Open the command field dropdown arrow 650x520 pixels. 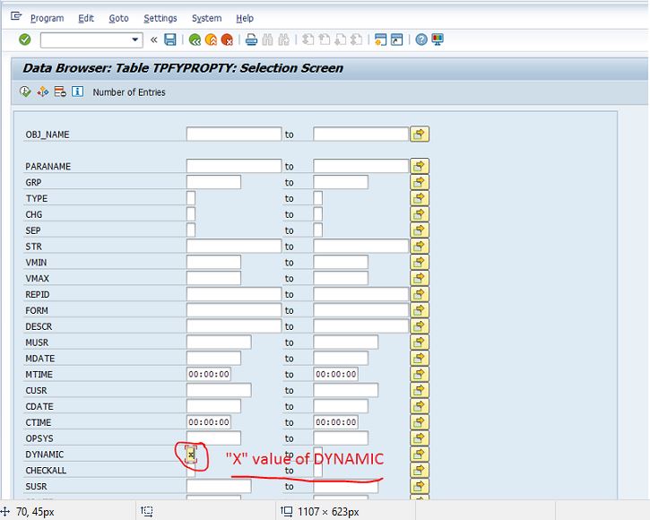coord(134,39)
